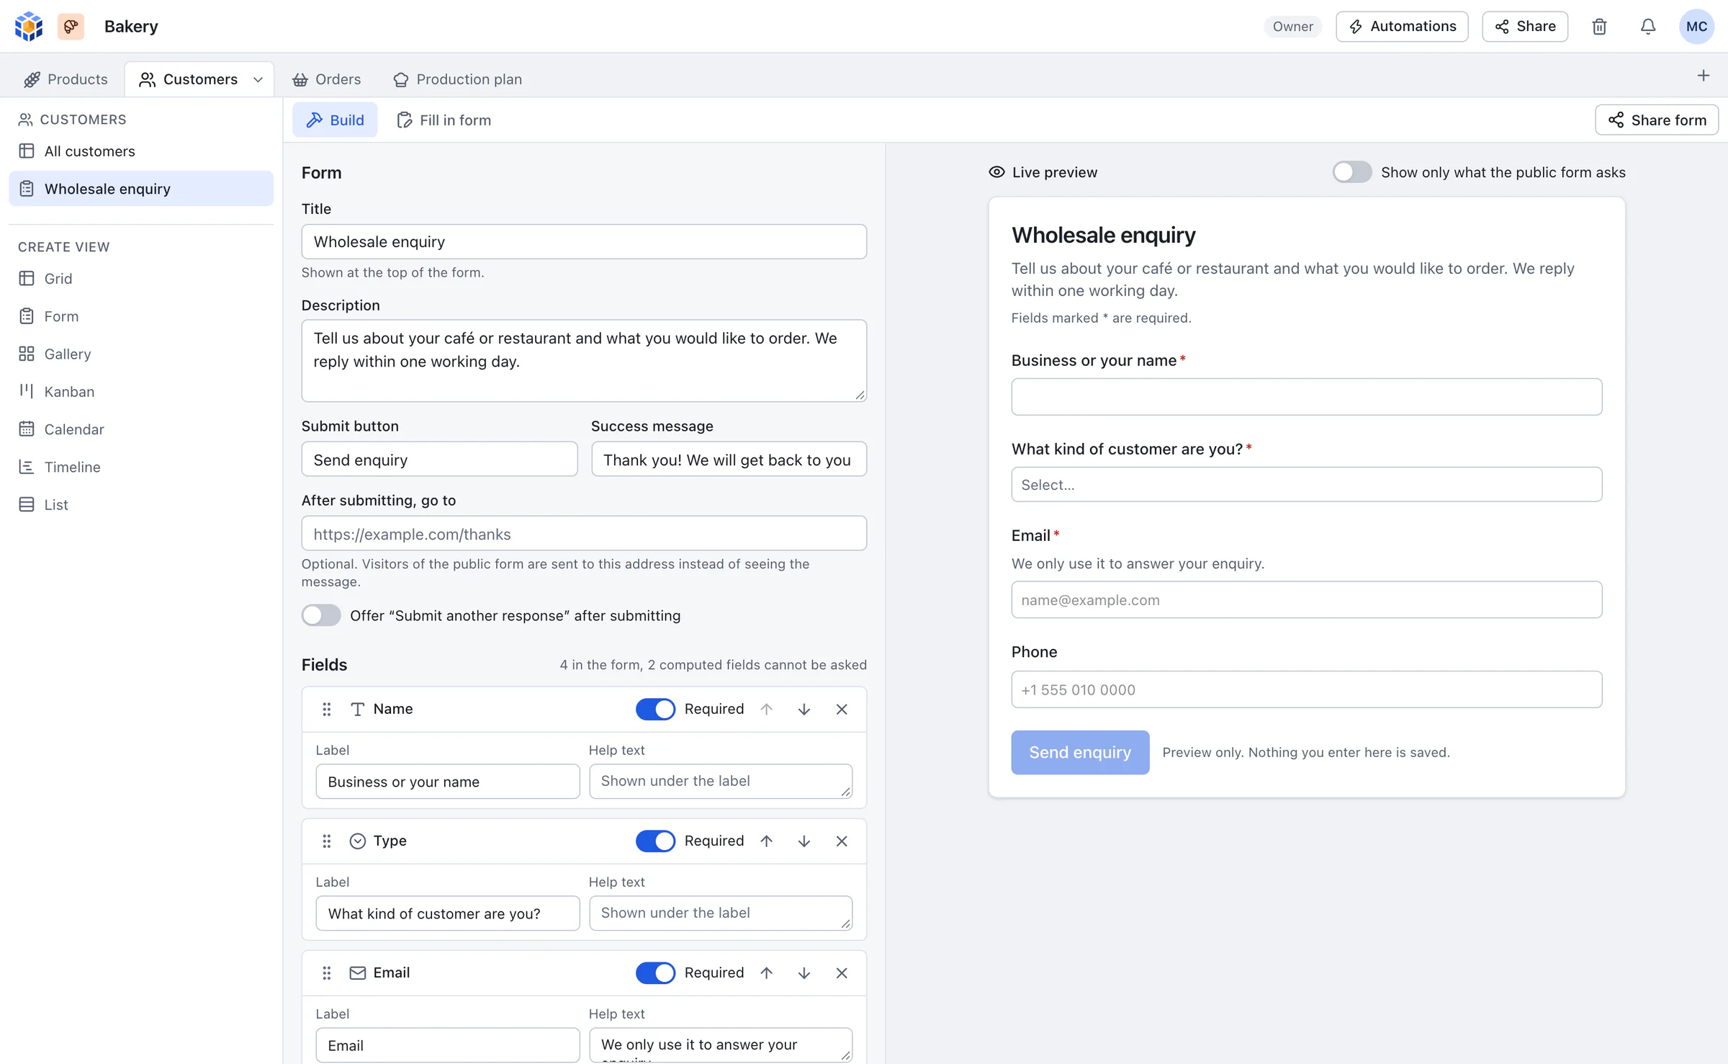Switch to the Orders tab

[x=327, y=79]
